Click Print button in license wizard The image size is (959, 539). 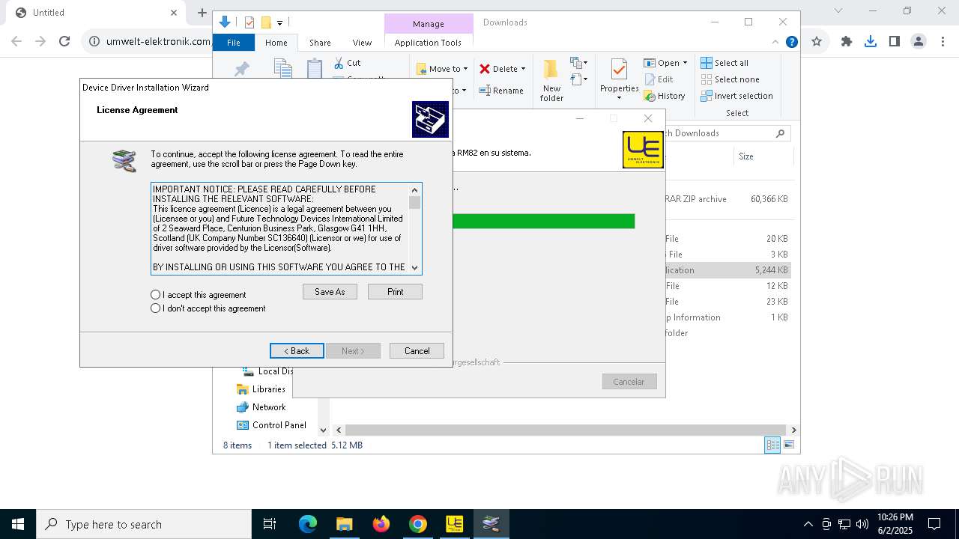(x=395, y=292)
